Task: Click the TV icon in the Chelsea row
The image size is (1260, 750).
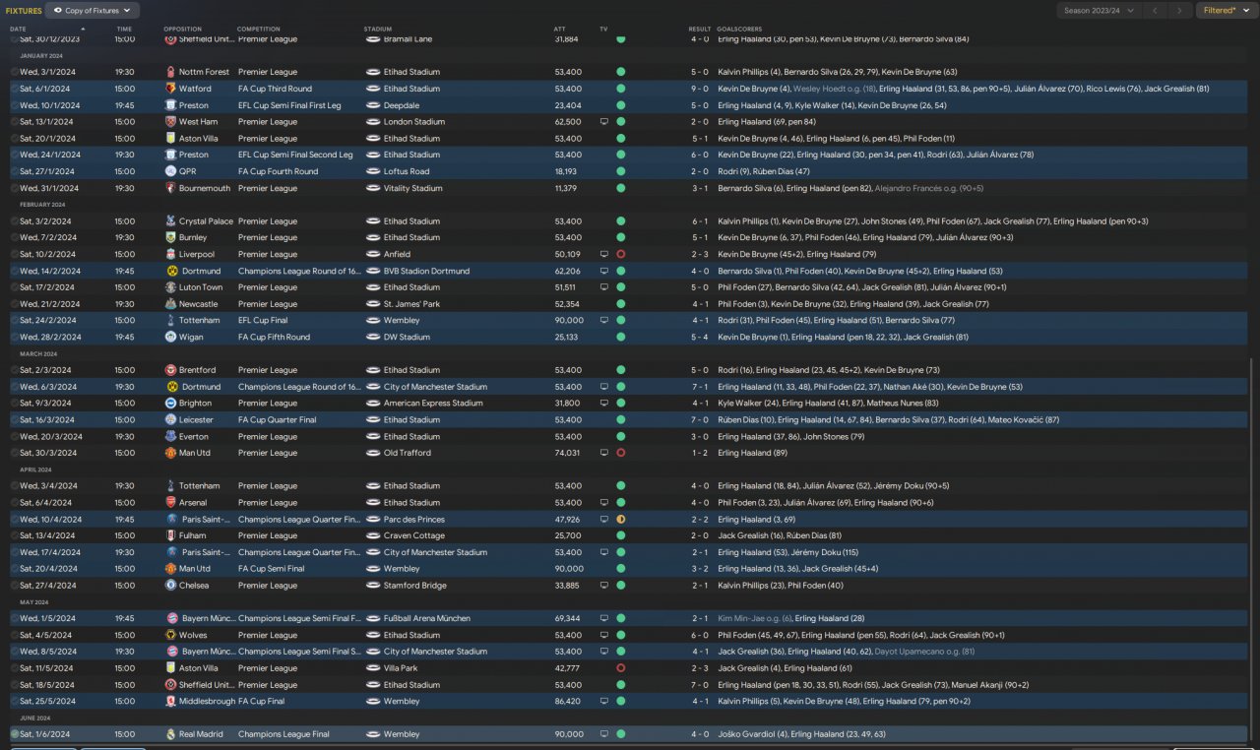Action: [604, 586]
